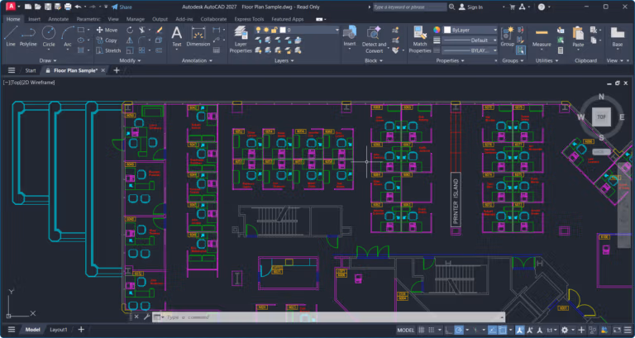Click the keyword search box
Image resolution: width=635 pixels, height=338 pixels.
[410, 7]
